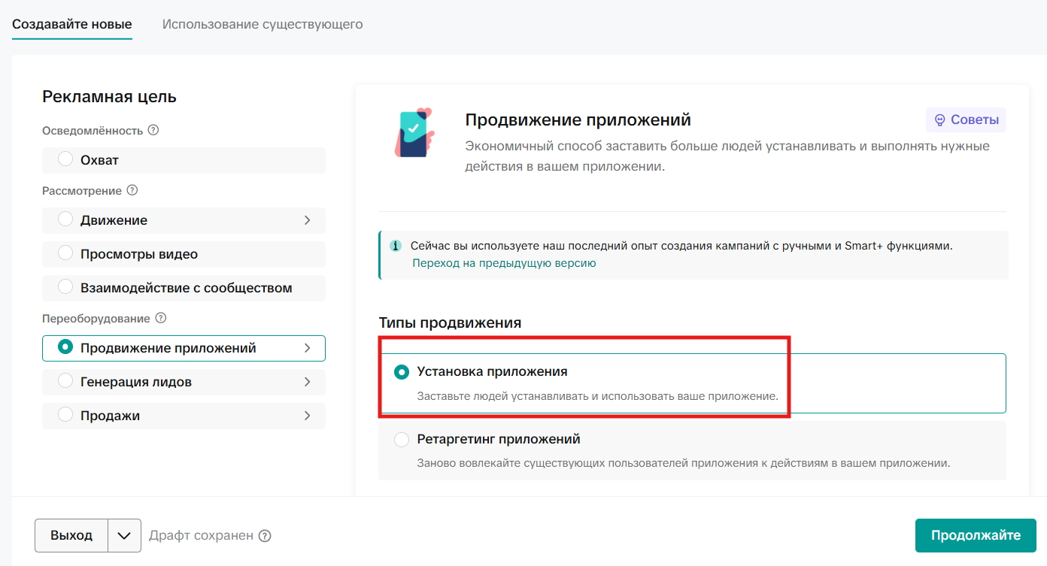
Task: Select the Генерация лидов radio button
Action: click(x=65, y=381)
